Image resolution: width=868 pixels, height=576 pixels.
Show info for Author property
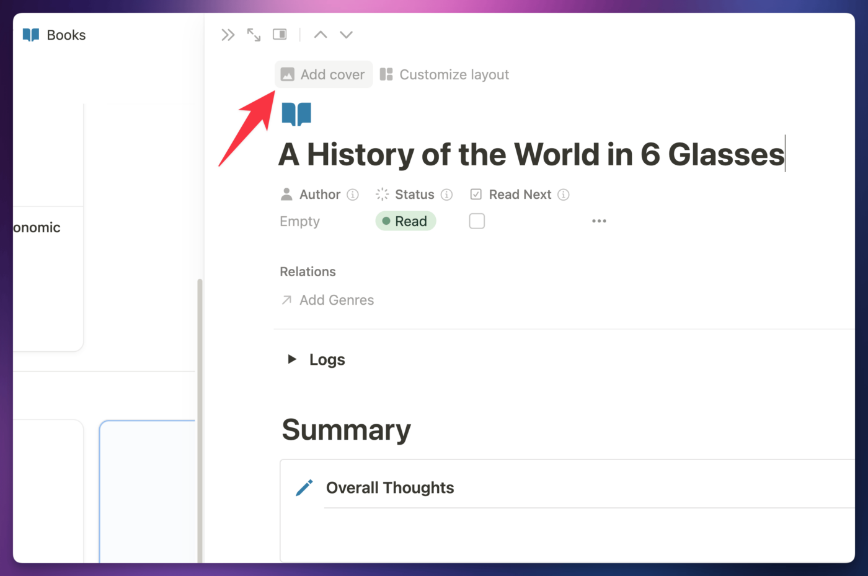(353, 194)
